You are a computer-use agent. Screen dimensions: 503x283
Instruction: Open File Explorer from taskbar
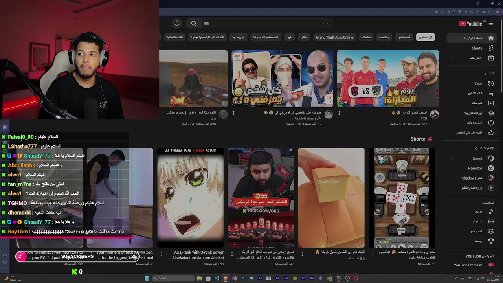point(200,278)
